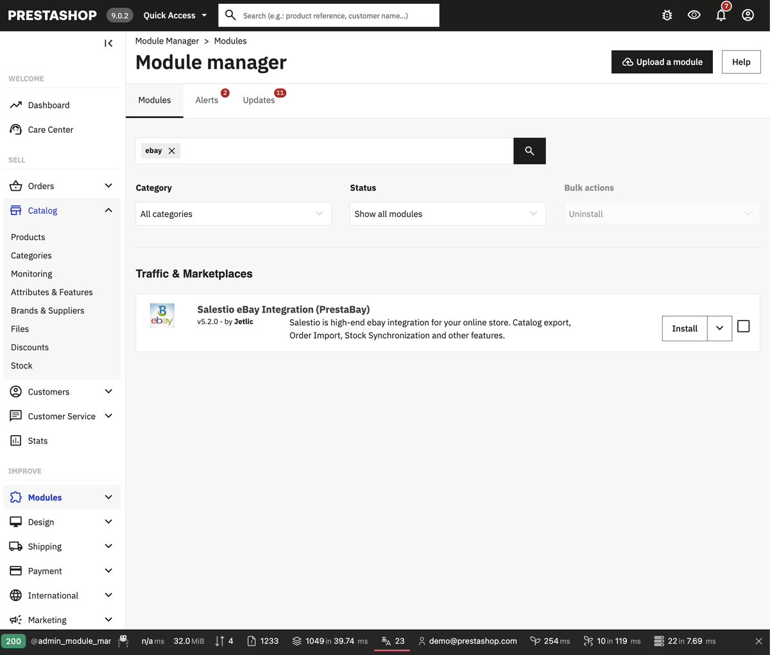Click the Customers person icon
The image size is (770, 655).
pos(16,392)
